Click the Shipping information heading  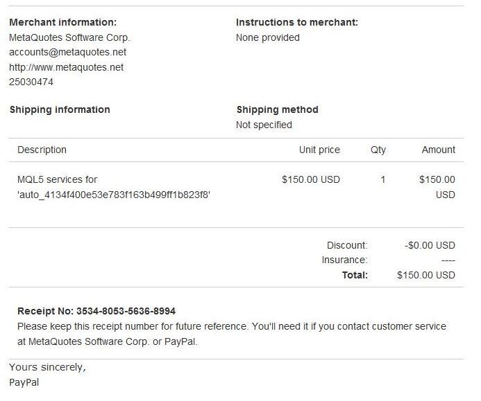60,109
